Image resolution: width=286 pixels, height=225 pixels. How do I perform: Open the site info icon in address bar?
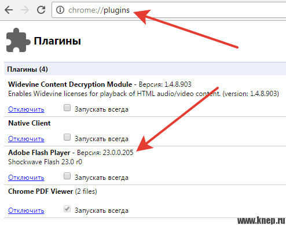tap(60, 10)
